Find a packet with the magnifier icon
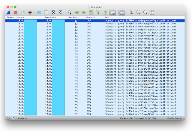The width and height of the screenshot is (192, 132). click(70, 12)
